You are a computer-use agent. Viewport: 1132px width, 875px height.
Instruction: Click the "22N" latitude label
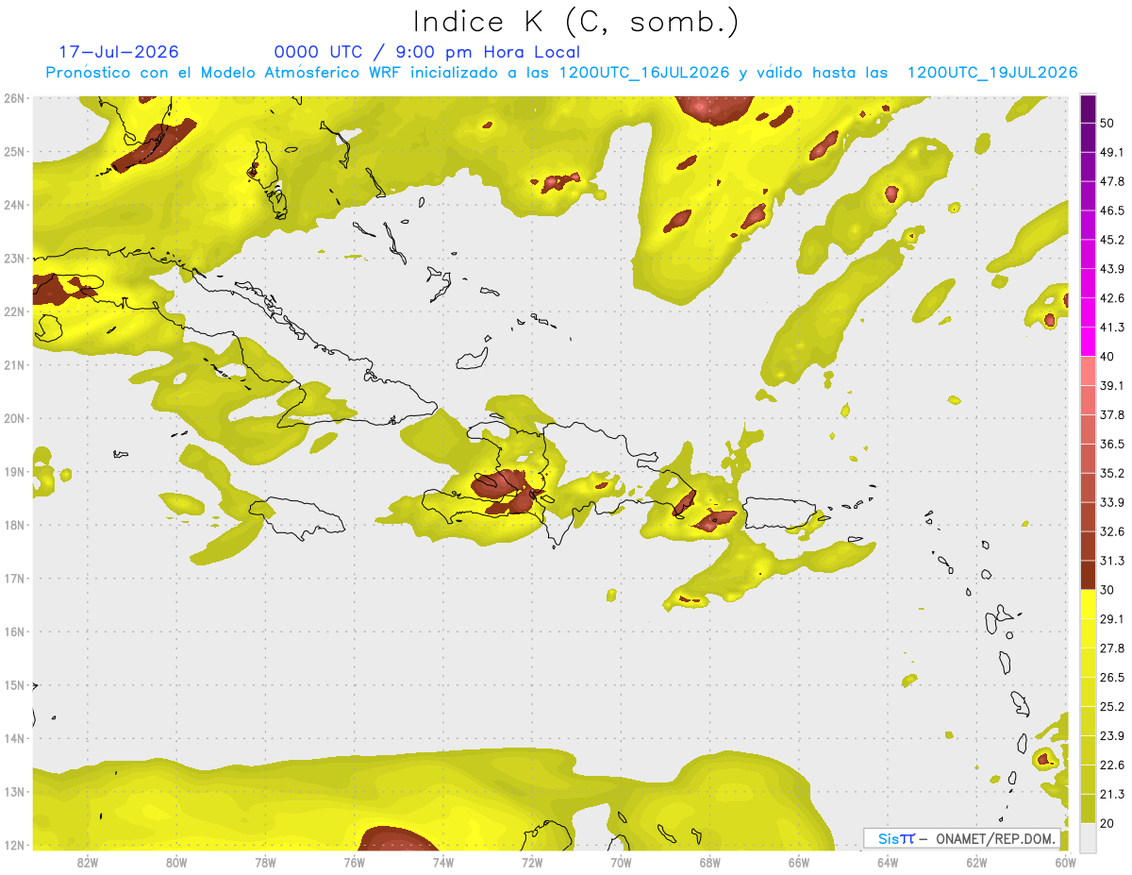[x=14, y=311]
